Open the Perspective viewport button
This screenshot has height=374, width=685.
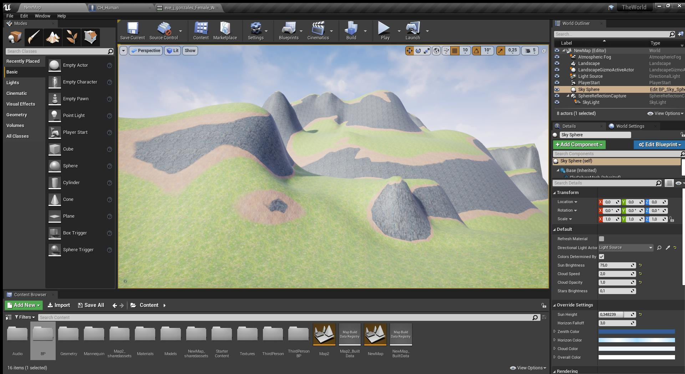(x=146, y=51)
